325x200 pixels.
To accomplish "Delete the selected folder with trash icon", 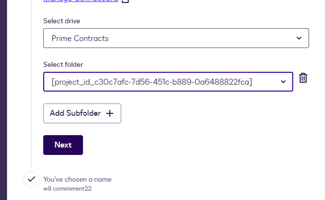I will [x=303, y=78].
